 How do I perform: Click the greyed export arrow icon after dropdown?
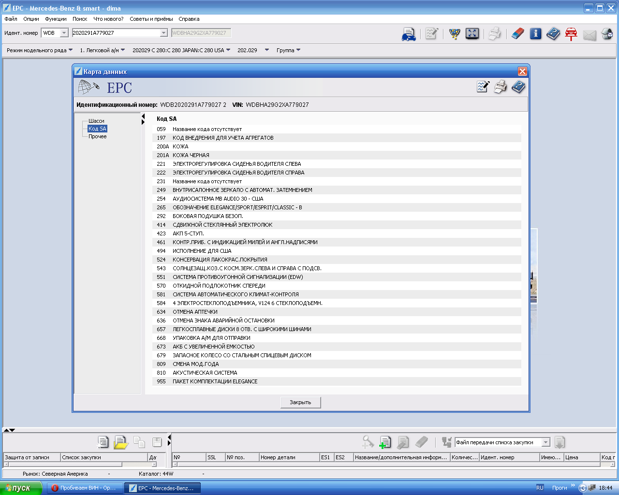click(x=560, y=442)
